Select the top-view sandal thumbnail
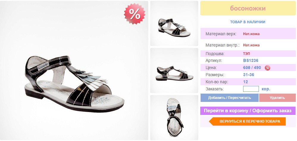 coord(174,118)
